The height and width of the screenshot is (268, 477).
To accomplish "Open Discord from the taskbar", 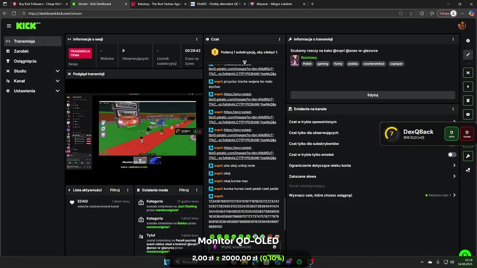I will (288, 262).
